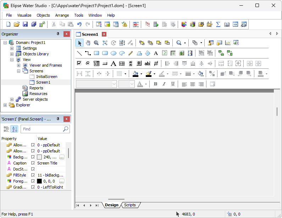
Task: Select the Round Rectangle tool
Action: (x=105, y=53)
